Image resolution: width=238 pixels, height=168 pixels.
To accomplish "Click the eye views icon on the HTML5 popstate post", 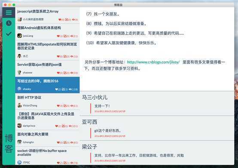I will (72, 56).
